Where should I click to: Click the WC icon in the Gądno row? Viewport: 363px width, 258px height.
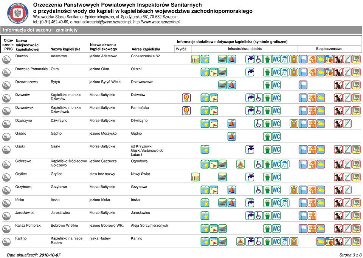click(276, 137)
